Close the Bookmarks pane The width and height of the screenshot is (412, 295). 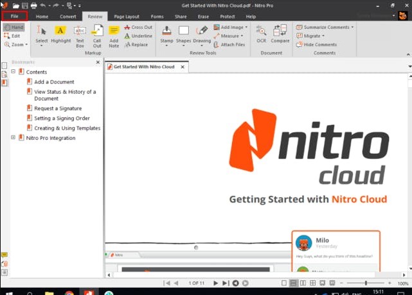coord(98,62)
